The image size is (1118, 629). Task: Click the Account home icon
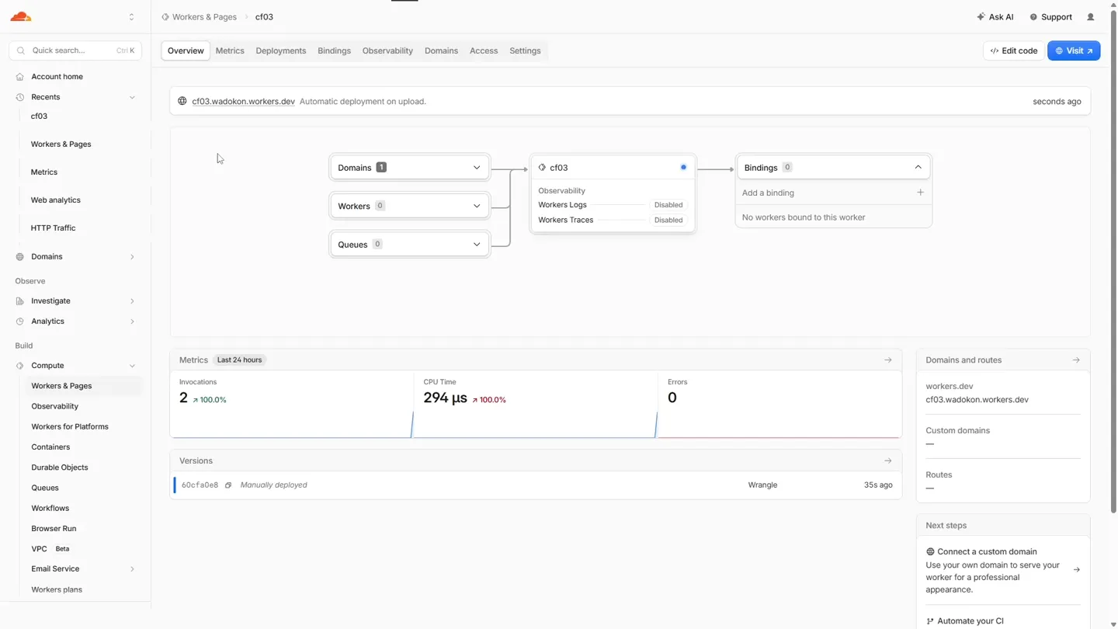(20, 77)
